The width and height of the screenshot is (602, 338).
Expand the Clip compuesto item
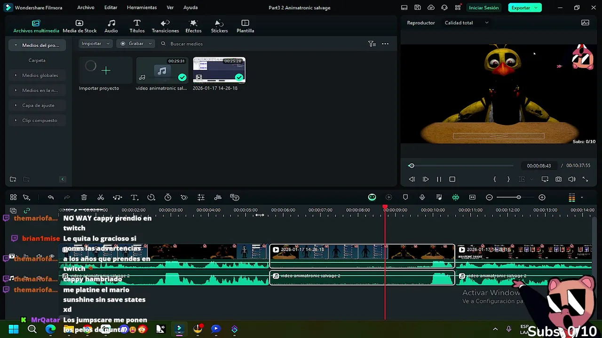16,120
